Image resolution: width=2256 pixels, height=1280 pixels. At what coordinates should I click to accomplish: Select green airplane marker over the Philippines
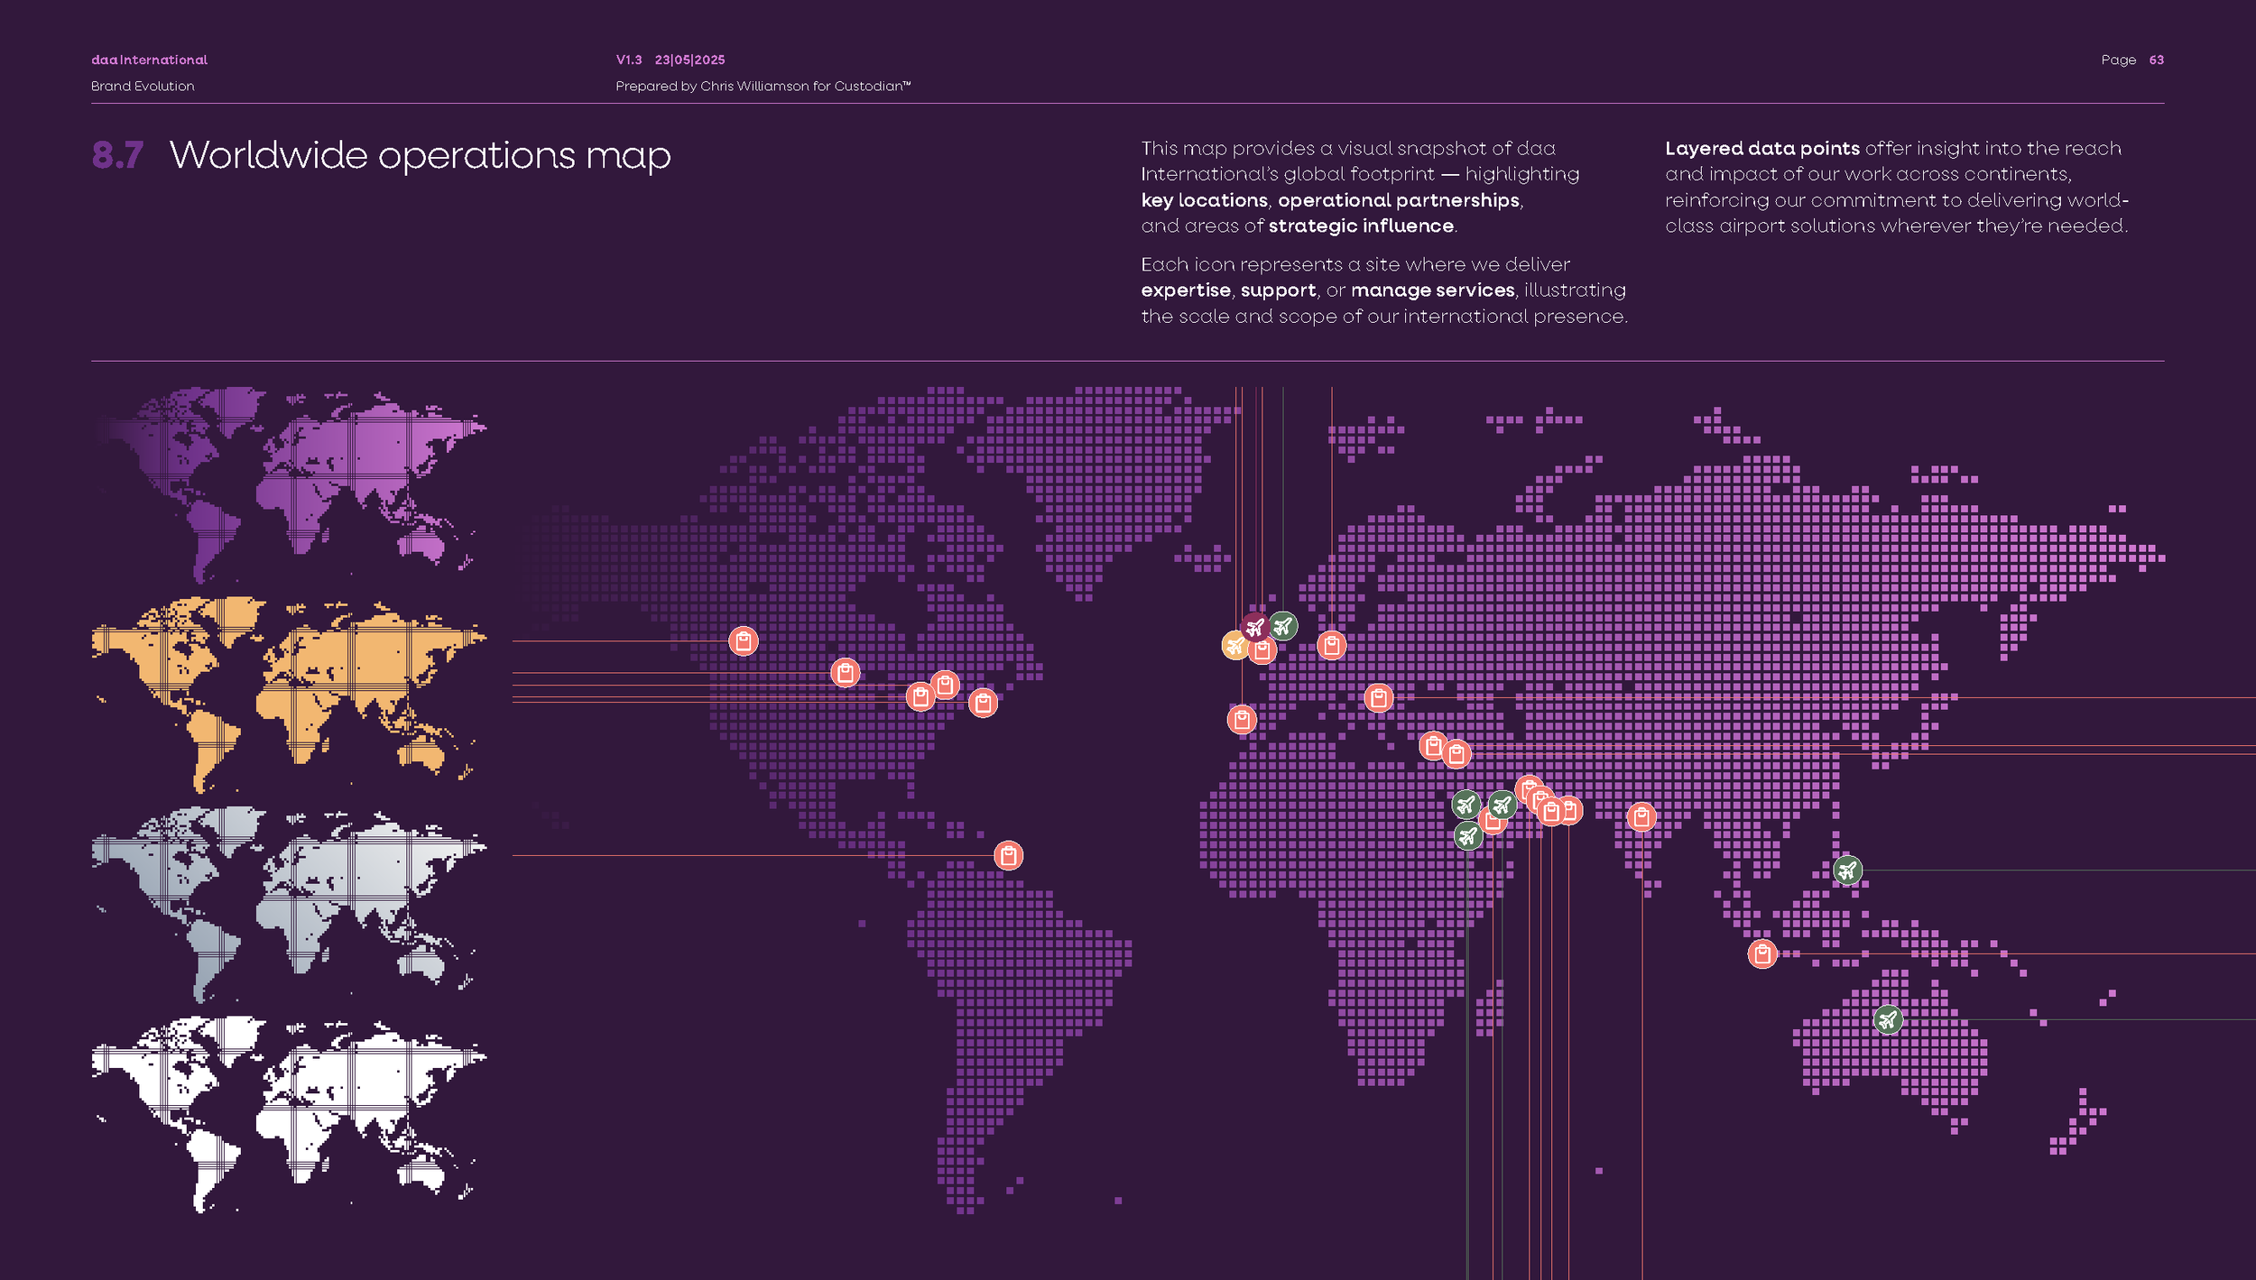pos(1848,870)
